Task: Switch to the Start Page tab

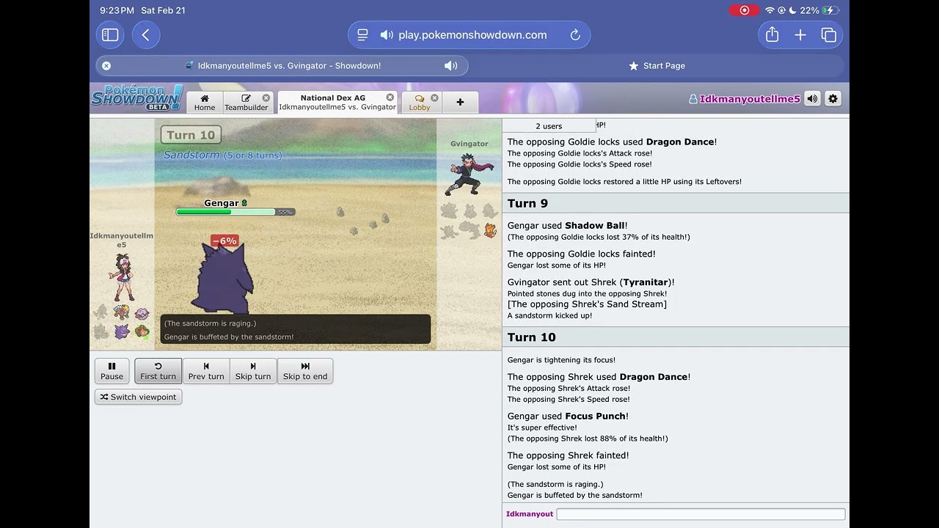Action: [657, 66]
